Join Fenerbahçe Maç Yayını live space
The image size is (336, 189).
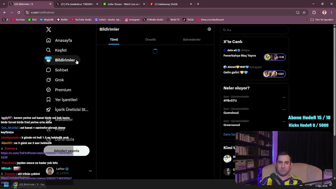pos(274,57)
